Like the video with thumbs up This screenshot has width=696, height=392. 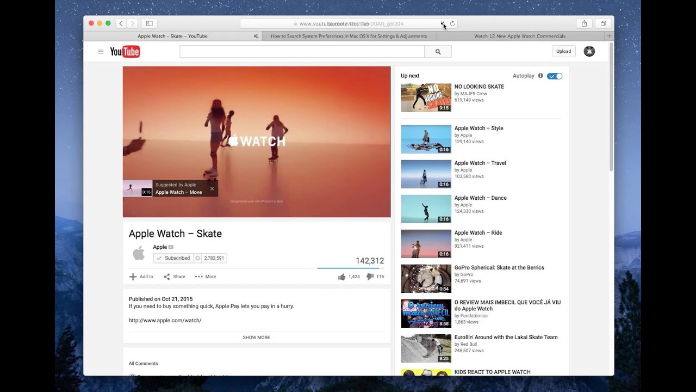tap(342, 277)
